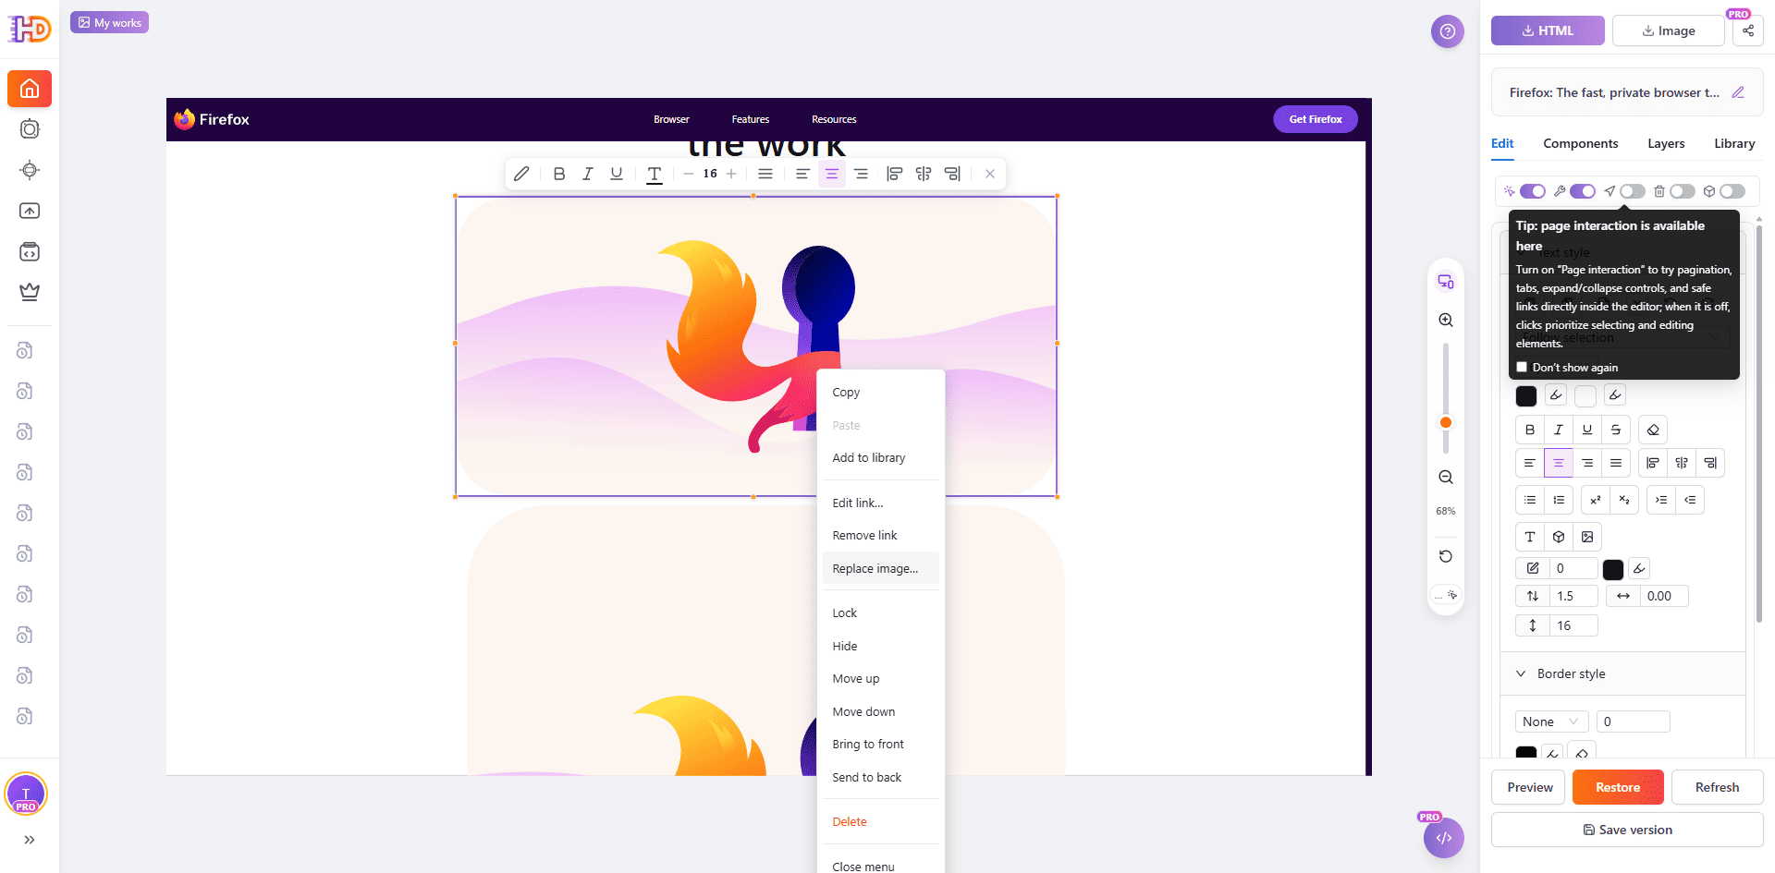Screen dimensions: 1775x873
Task: Collapse the Border style section
Action: 1622,673
